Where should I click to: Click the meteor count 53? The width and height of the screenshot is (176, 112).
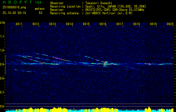41,13
